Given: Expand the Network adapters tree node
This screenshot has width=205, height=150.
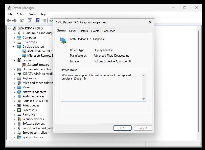Looking at the screenshot, I should click(x=15, y=92).
